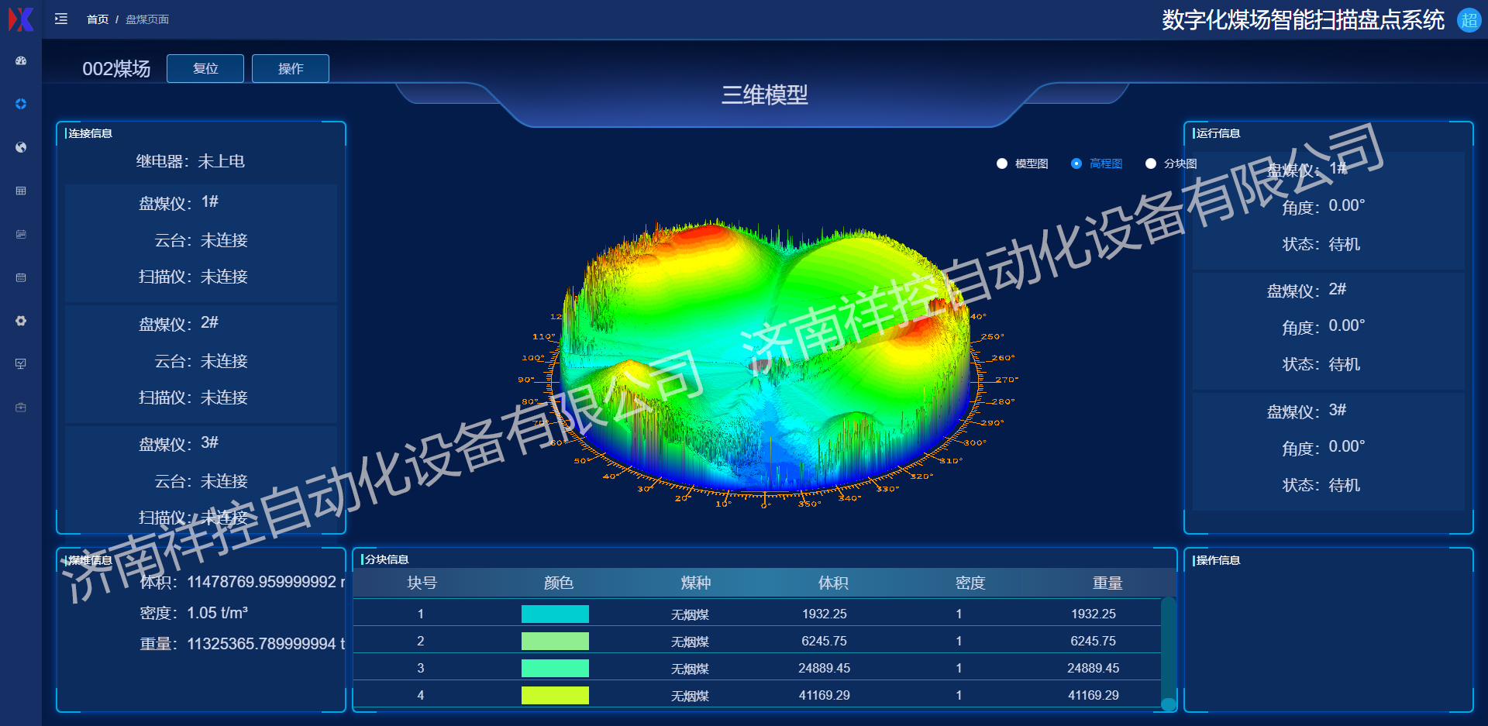
Task: Click the 重量 column header
Action: 1107,583
